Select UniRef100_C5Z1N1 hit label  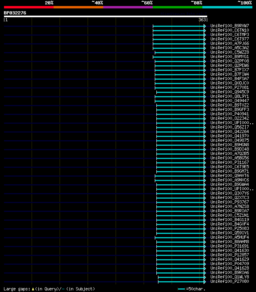point(230,215)
